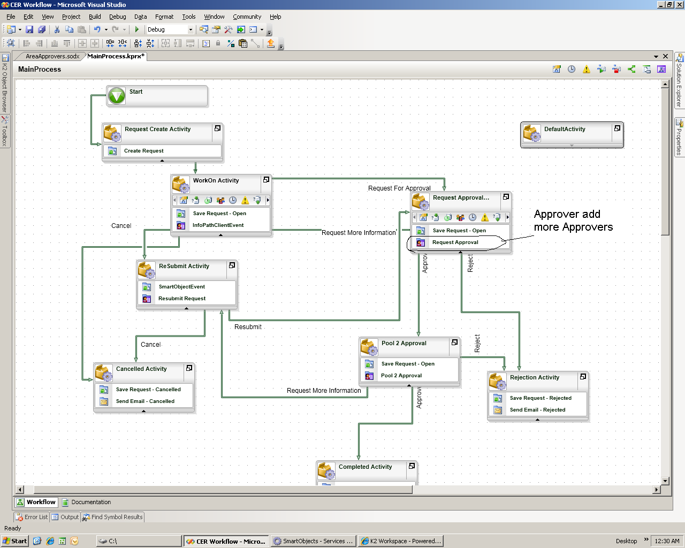Screen dimensions: 685x548
Task: Click the Cut scissors icon
Action: coord(57,29)
